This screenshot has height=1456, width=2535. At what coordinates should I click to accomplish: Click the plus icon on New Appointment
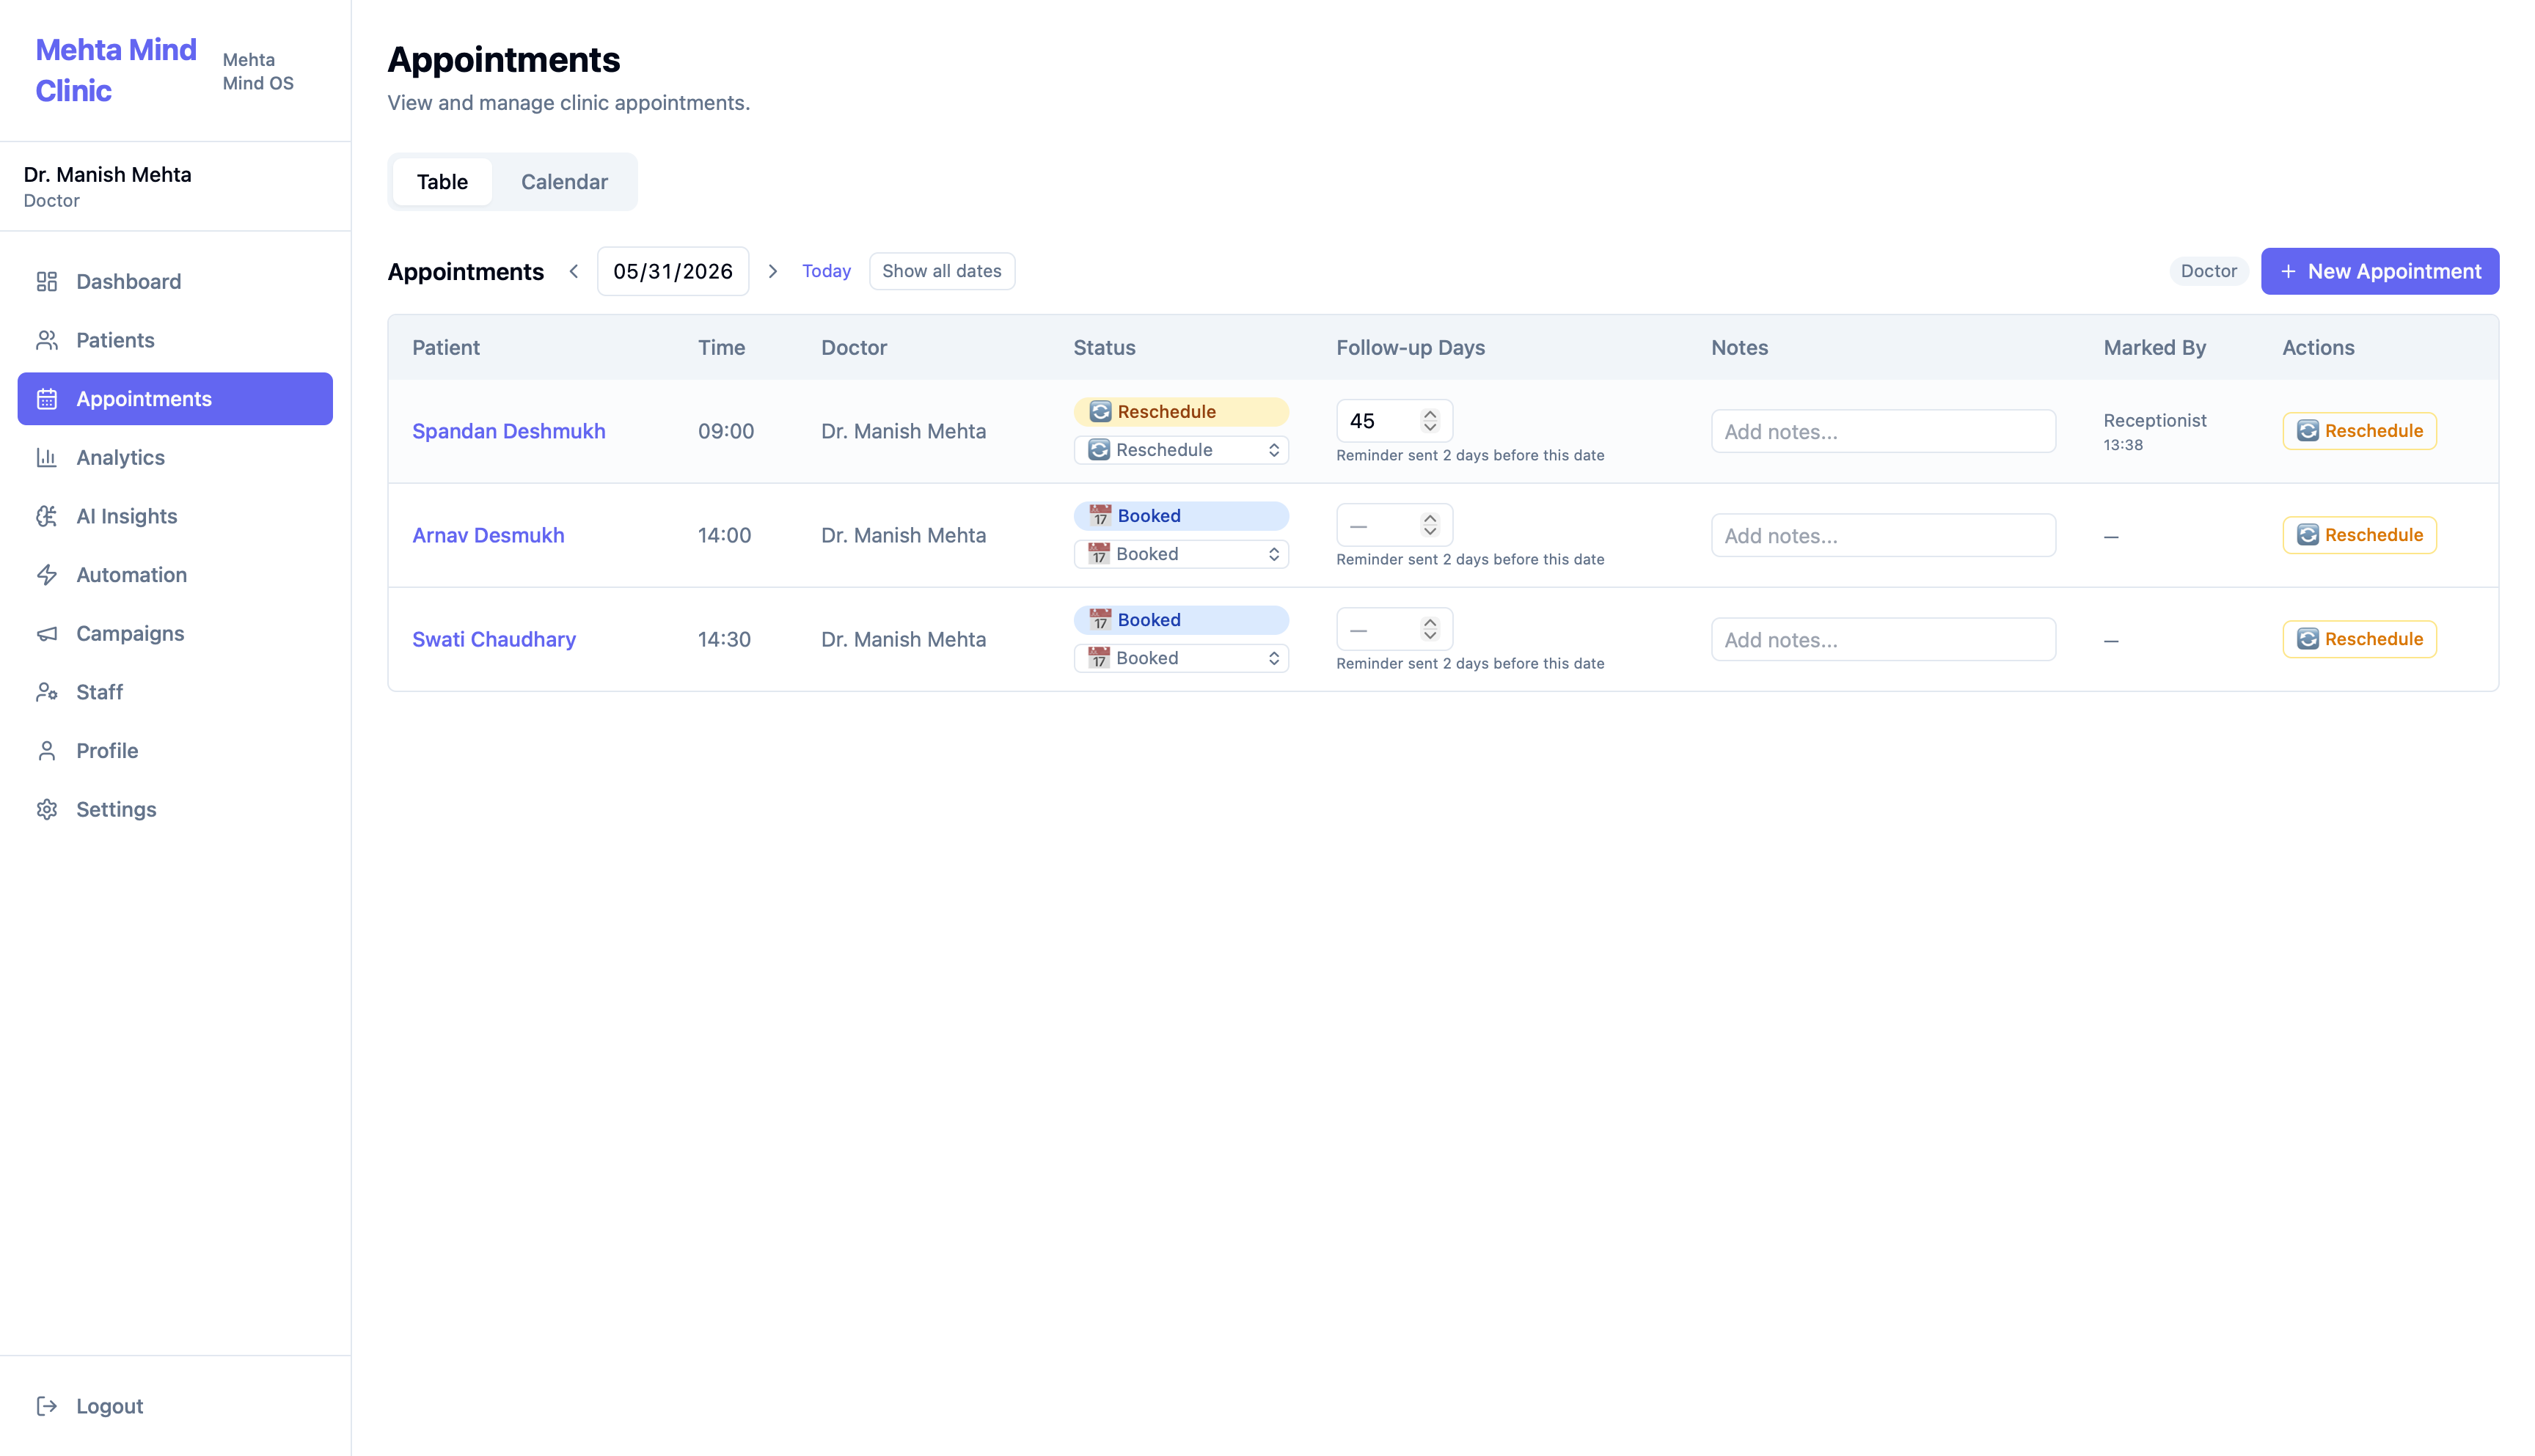pyautogui.click(x=2288, y=271)
